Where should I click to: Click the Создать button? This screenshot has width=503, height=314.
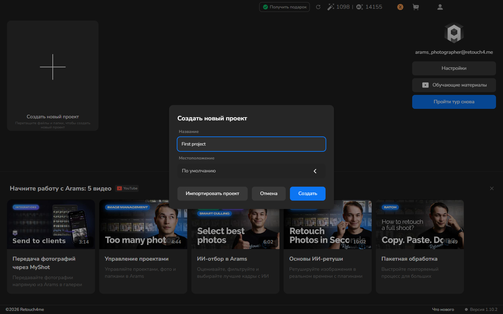pyautogui.click(x=308, y=194)
